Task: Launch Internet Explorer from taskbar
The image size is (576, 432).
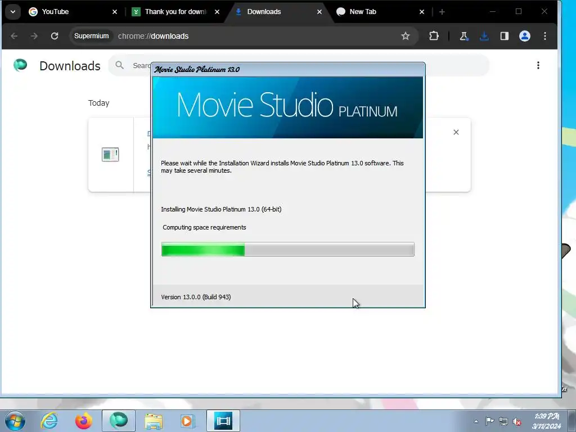Action: point(49,421)
